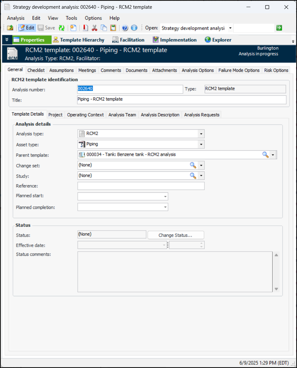Screen dimensions: 297x368
Task: Select the Operating Context sub-tab
Action: tap(86, 115)
